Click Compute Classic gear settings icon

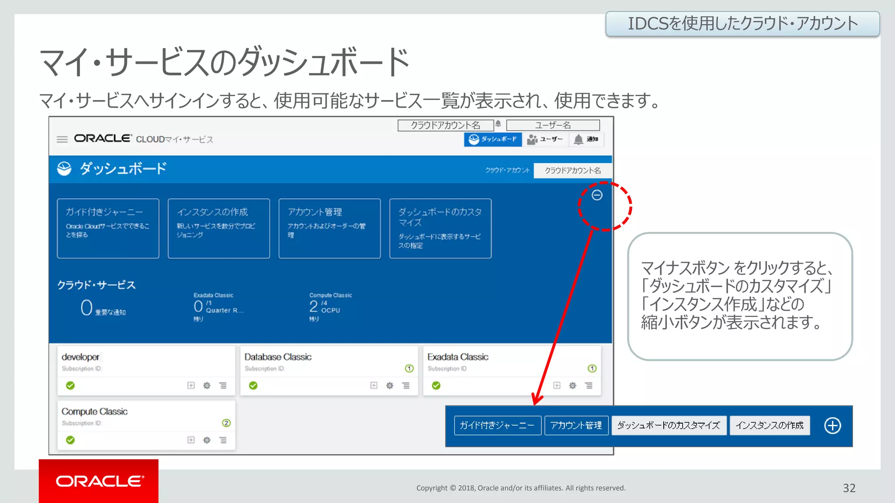(x=207, y=440)
